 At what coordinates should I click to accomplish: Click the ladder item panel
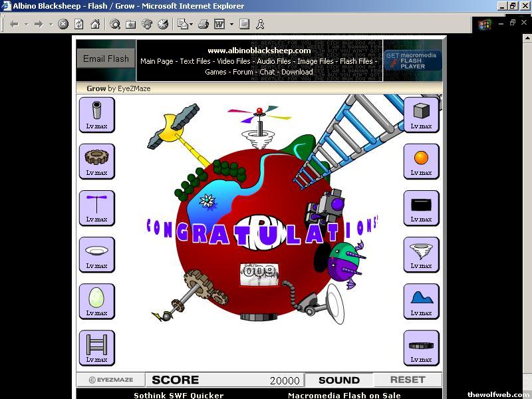[96, 348]
